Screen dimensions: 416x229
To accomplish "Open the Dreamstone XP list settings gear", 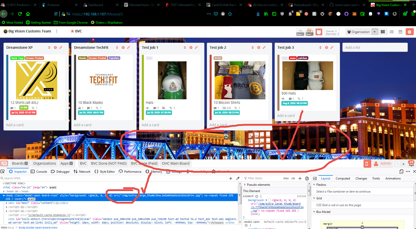I will coord(55,47).
